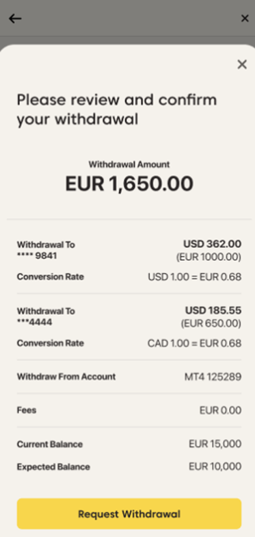This screenshot has width=255, height=537.
Task: Select the USD 362.00 amount
Action: (212, 244)
